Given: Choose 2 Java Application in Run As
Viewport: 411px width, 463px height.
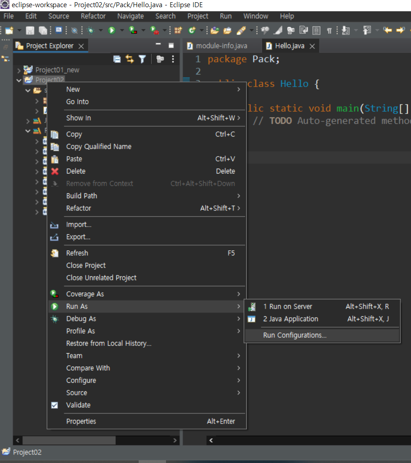Looking at the screenshot, I should coord(322,319).
